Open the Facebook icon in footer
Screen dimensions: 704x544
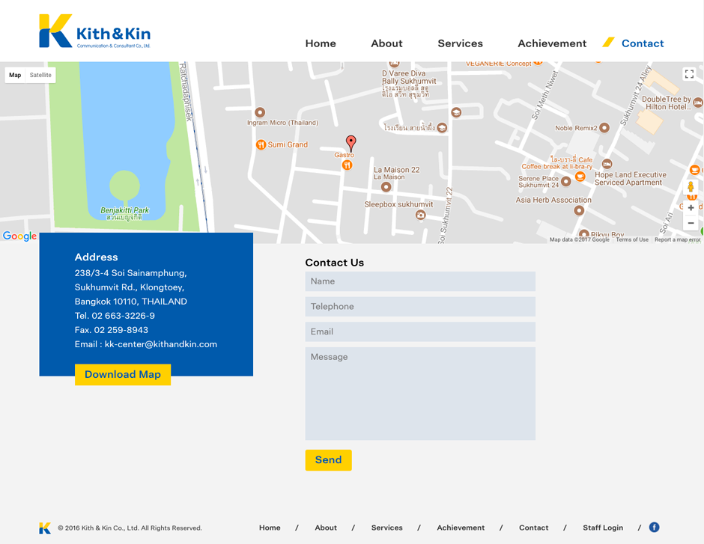tap(654, 528)
